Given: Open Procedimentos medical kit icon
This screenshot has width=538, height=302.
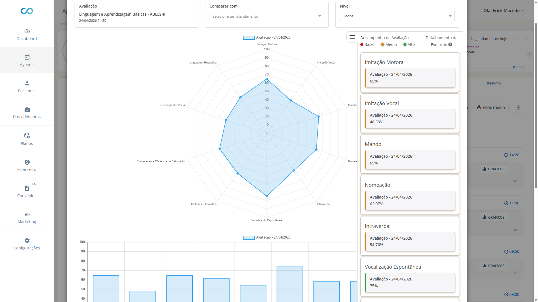Looking at the screenshot, I should coord(27,110).
